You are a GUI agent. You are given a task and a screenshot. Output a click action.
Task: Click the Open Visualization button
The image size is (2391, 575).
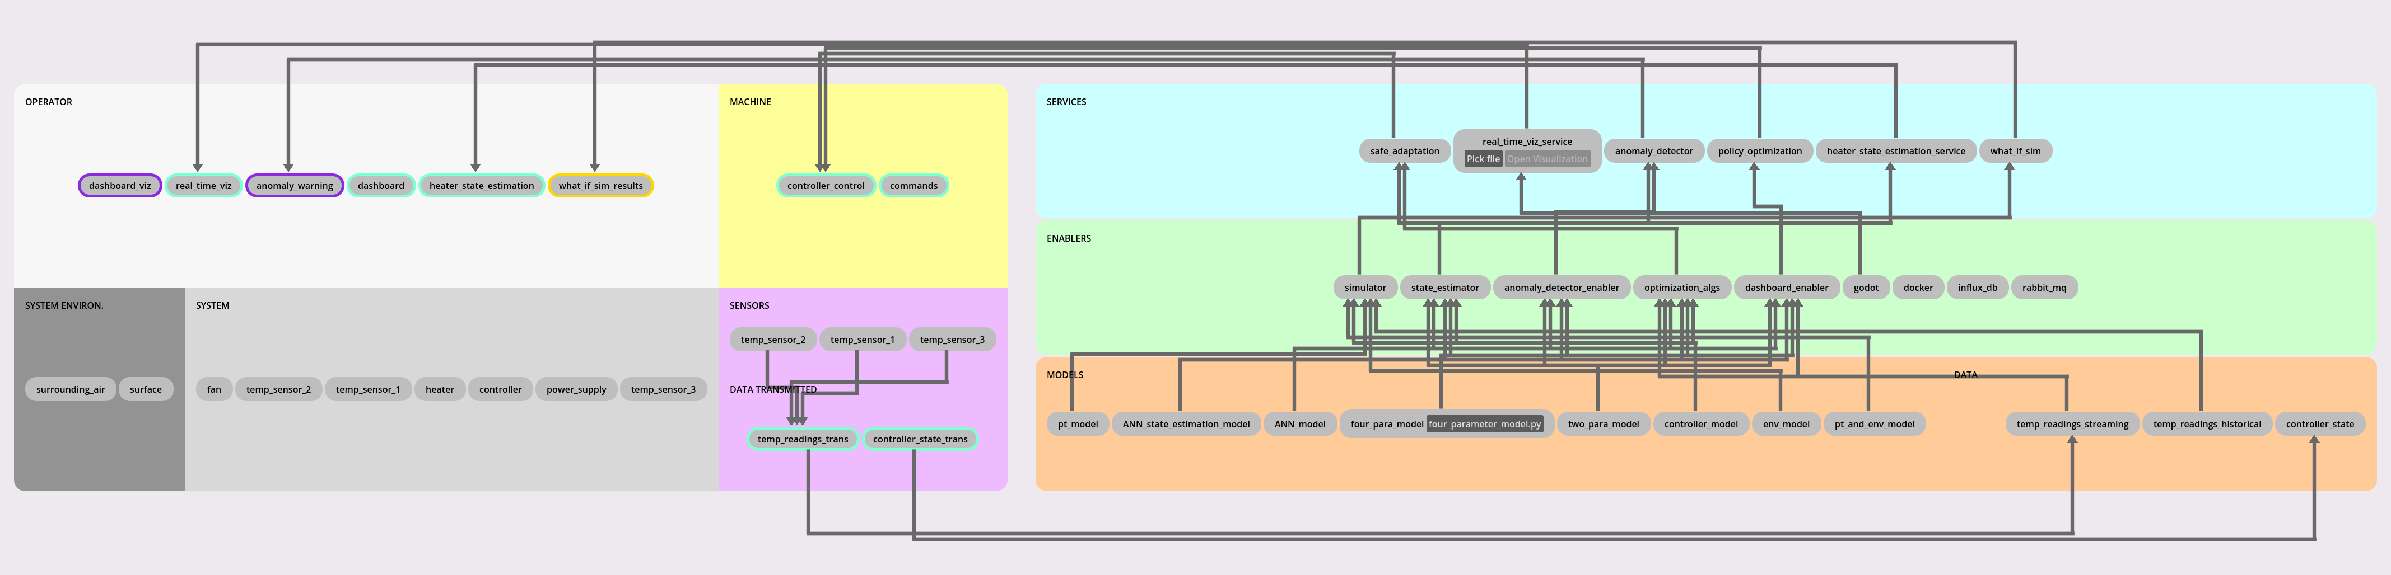click(1548, 159)
